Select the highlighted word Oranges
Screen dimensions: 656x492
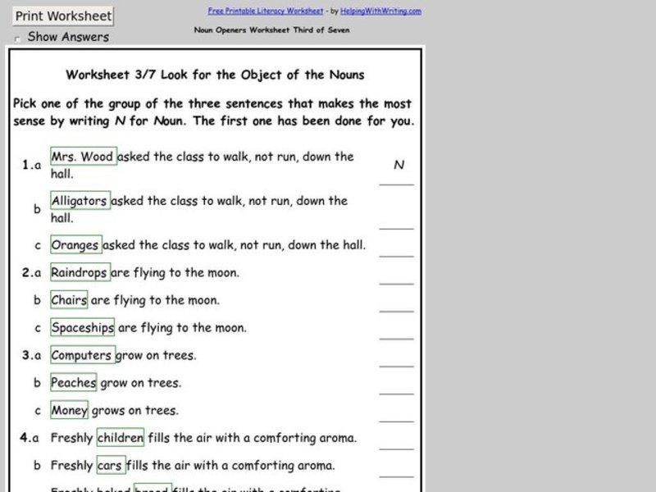click(75, 244)
